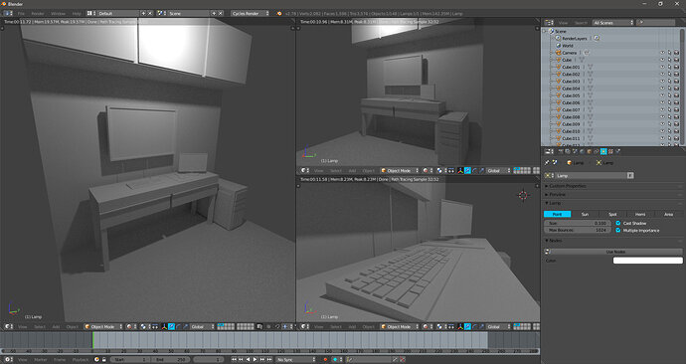
Task: Play the timeline animation
Action: click(256, 360)
